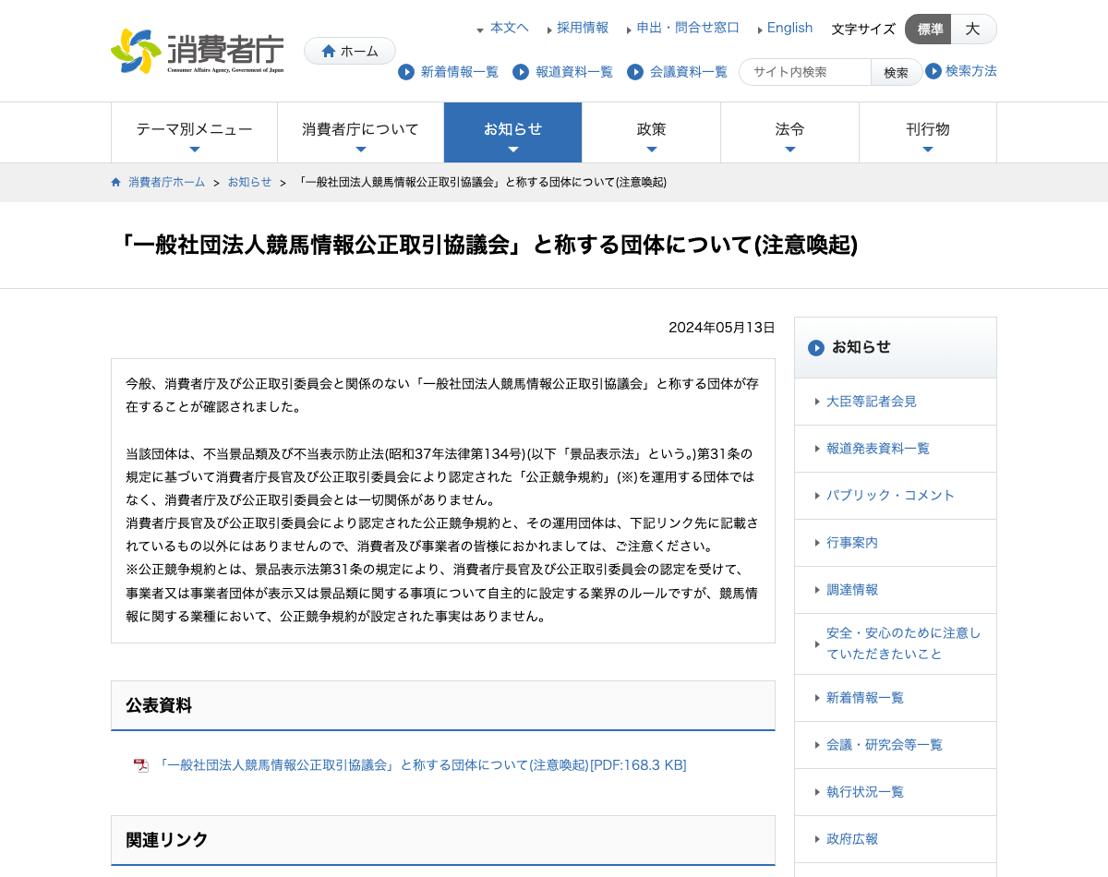The height and width of the screenshot is (877, 1108).
Task: Click the small triangle before 採用情報
Action: pos(549,30)
